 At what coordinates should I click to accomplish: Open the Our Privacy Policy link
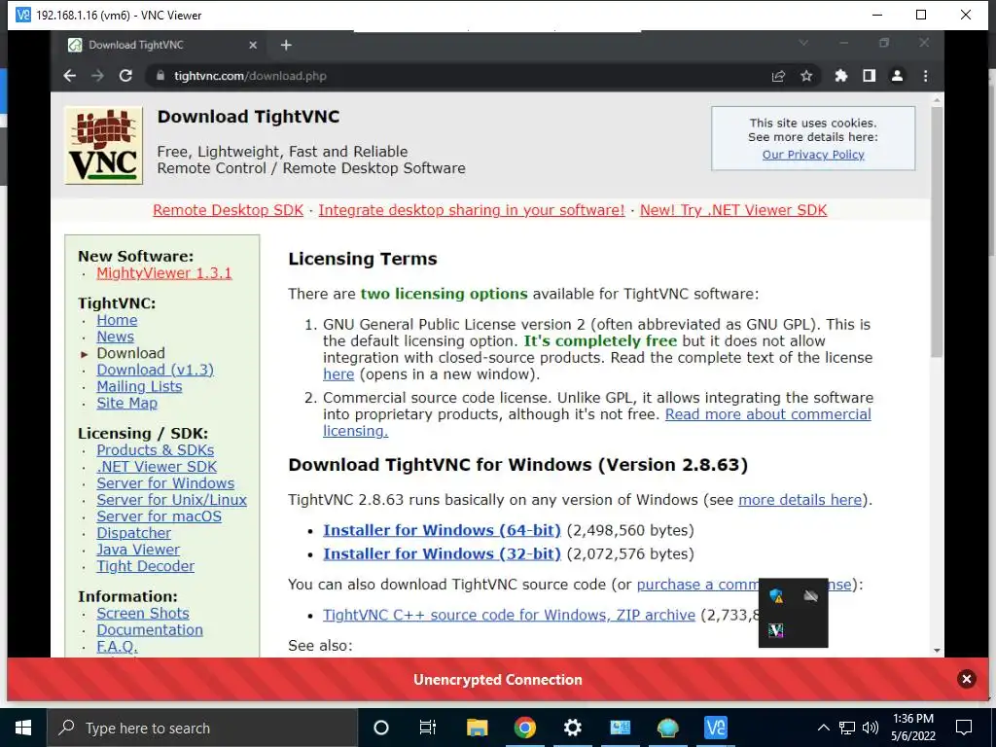pyautogui.click(x=813, y=155)
